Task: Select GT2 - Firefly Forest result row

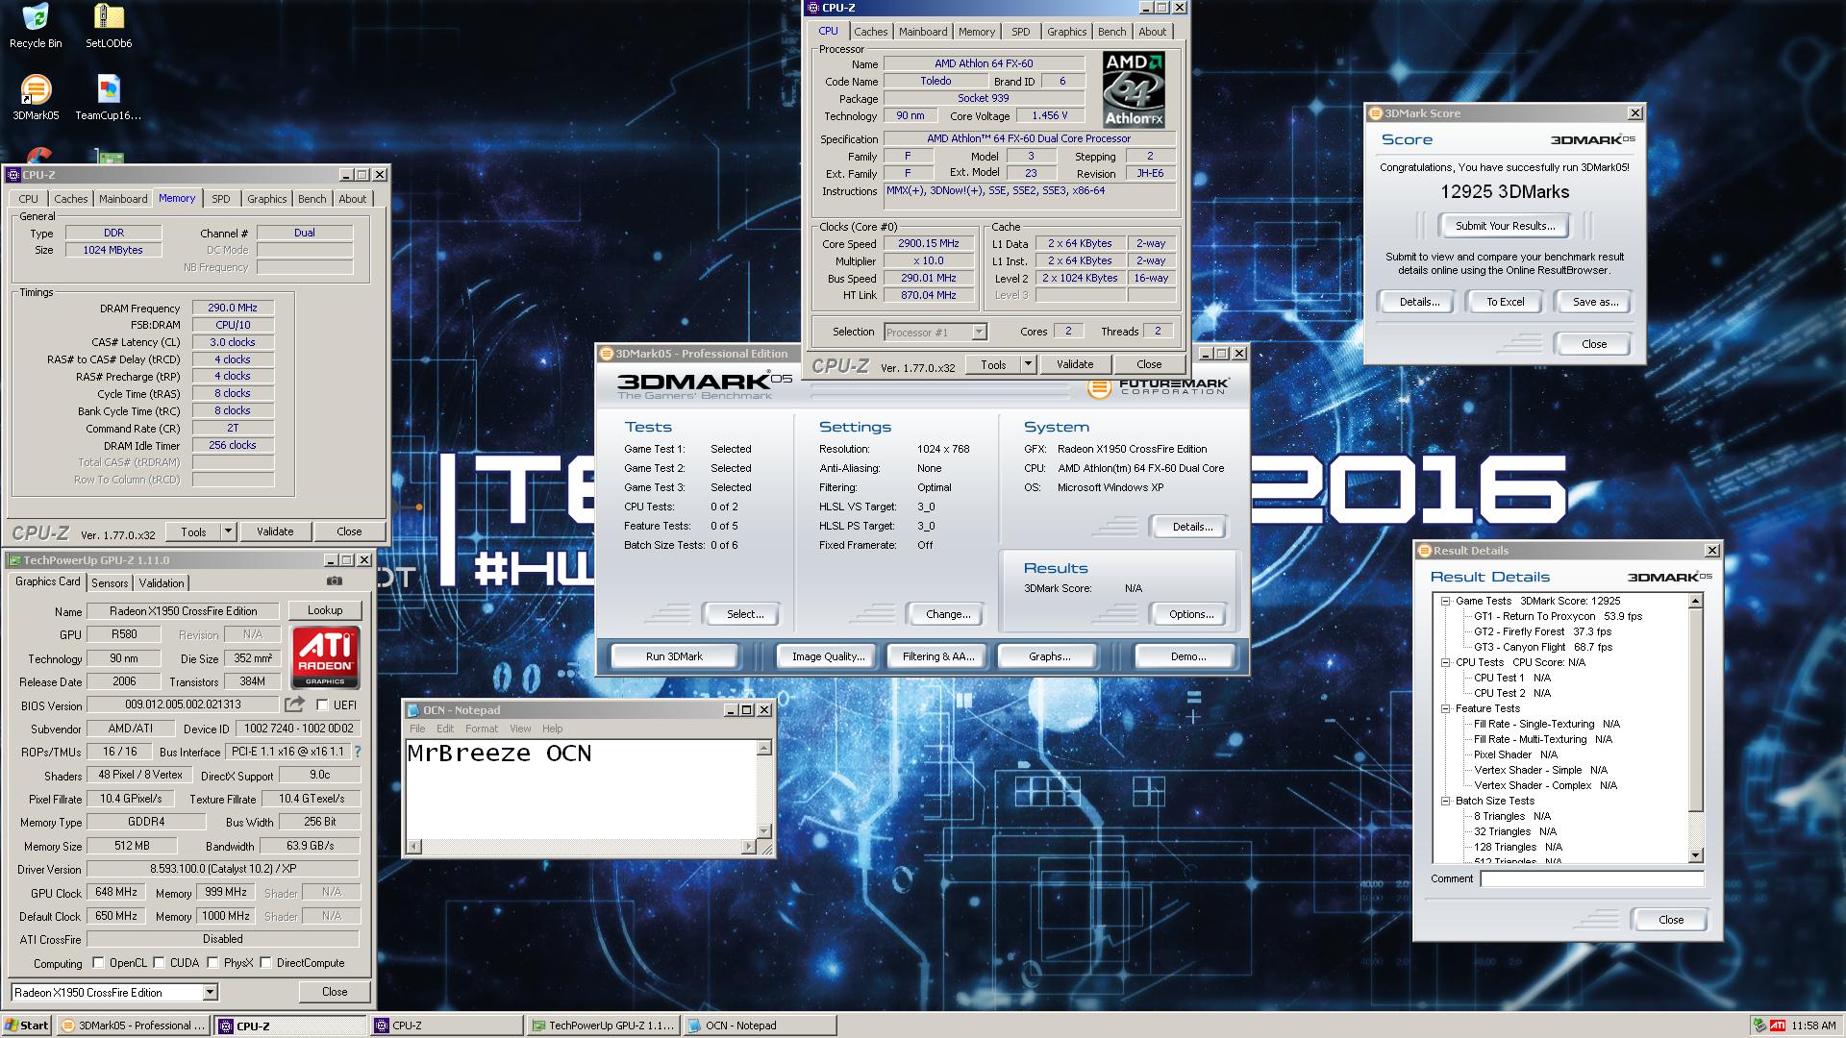Action: point(1542,631)
